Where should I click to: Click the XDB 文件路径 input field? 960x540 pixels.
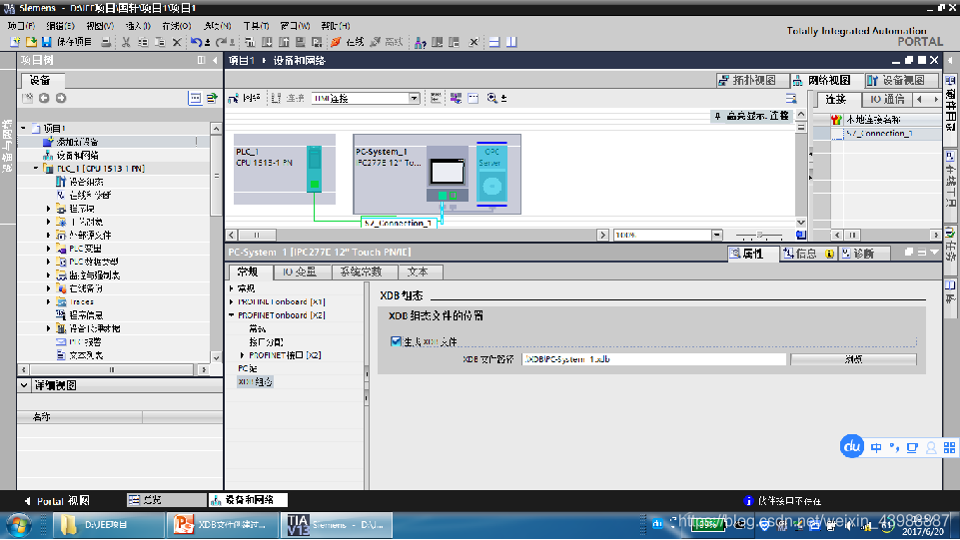654,359
